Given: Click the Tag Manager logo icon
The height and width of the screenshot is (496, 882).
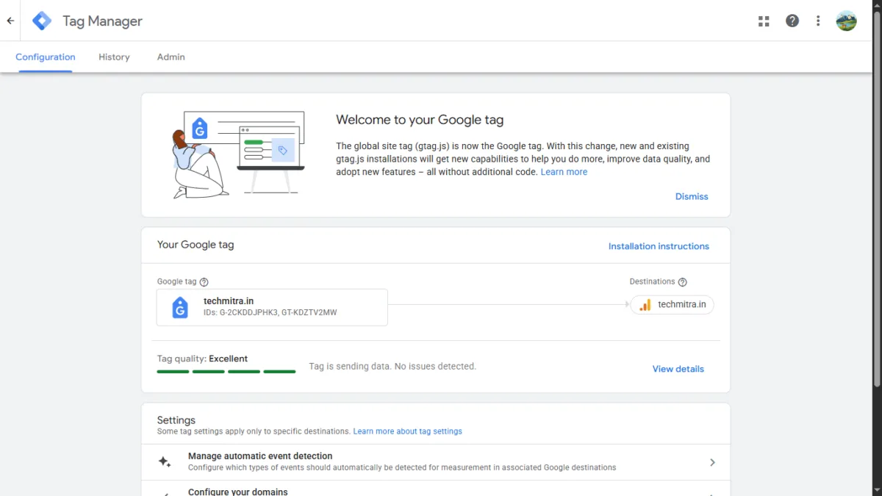Looking at the screenshot, I should (x=42, y=21).
